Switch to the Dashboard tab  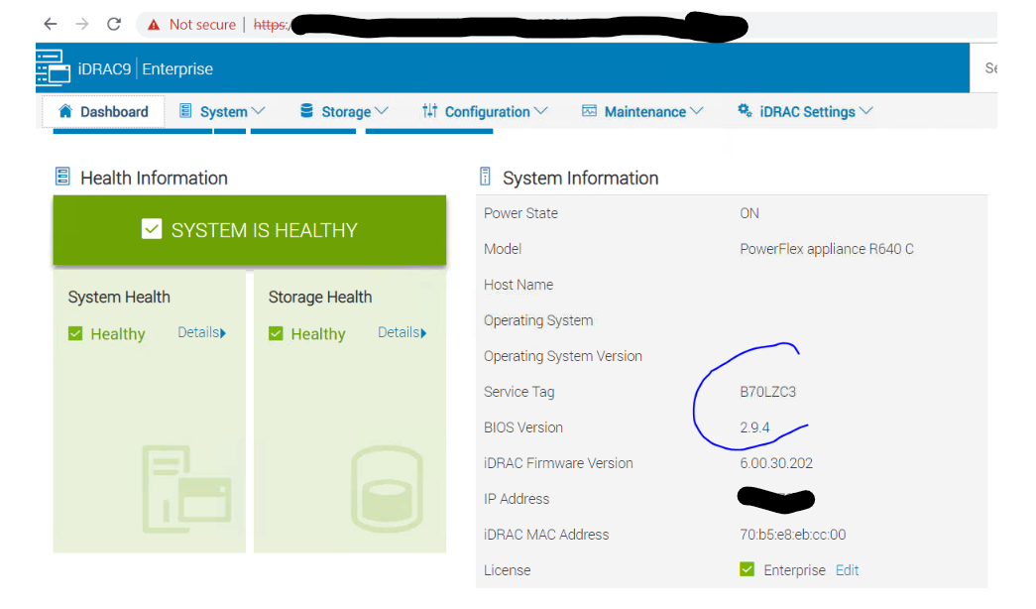point(103,111)
